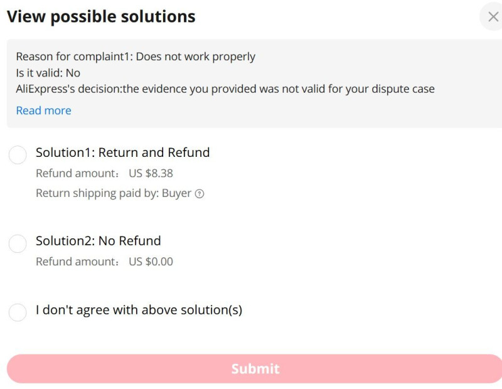
Task: Click the AliExpress's decision text line
Action: pyautogui.click(x=225, y=88)
